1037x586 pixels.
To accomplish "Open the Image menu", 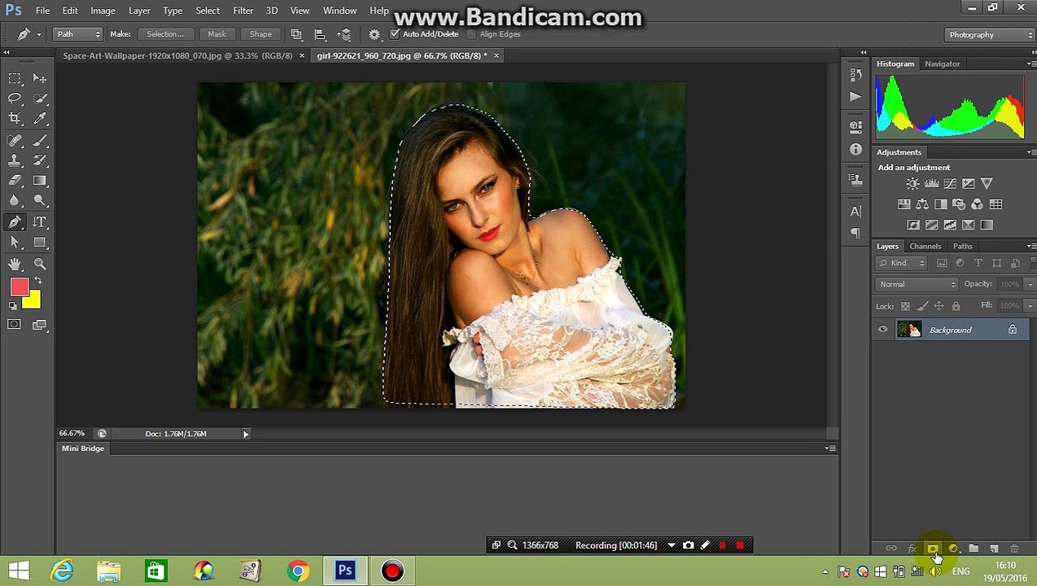I will pos(103,11).
